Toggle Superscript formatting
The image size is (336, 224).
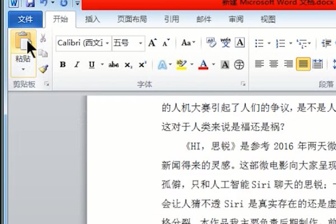142,64
